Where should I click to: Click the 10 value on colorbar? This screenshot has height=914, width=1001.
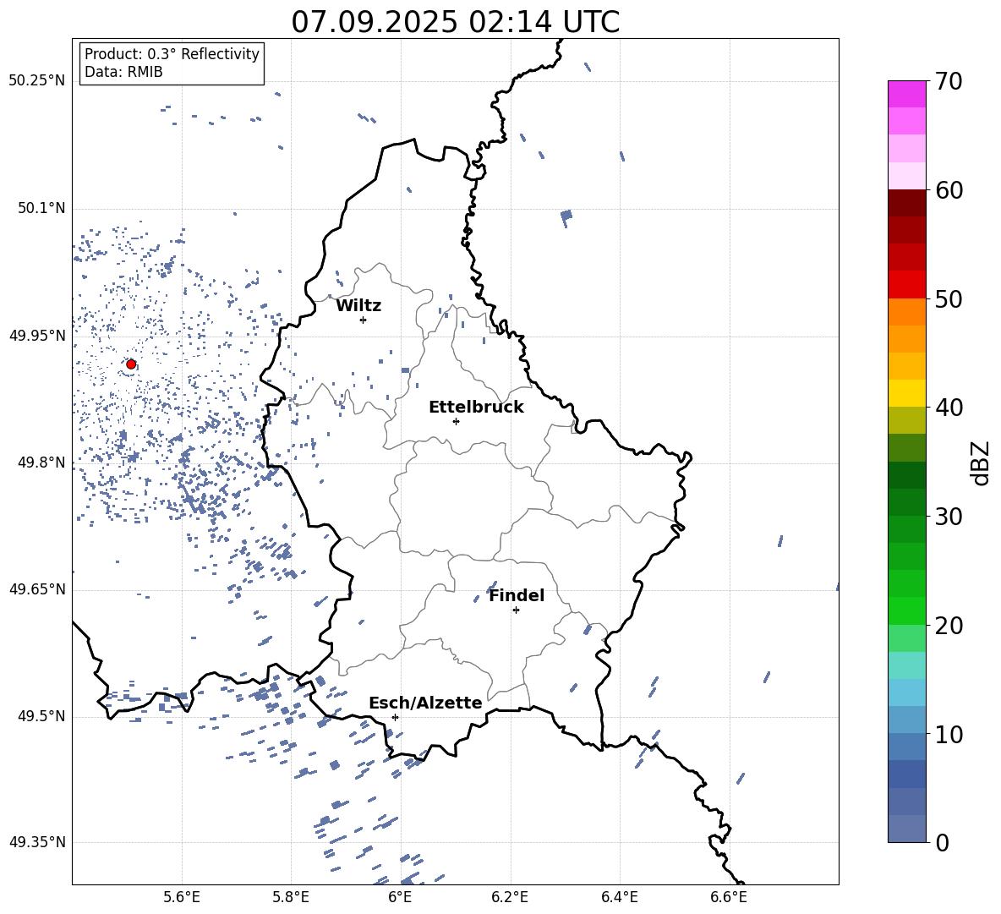coord(949,734)
